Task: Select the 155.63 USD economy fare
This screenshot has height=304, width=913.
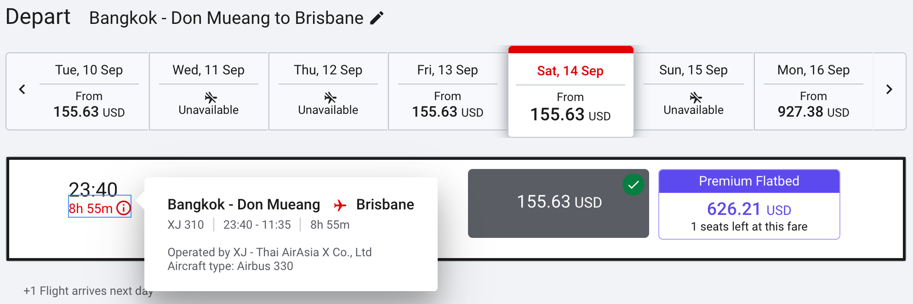Action: click(558, 203)
